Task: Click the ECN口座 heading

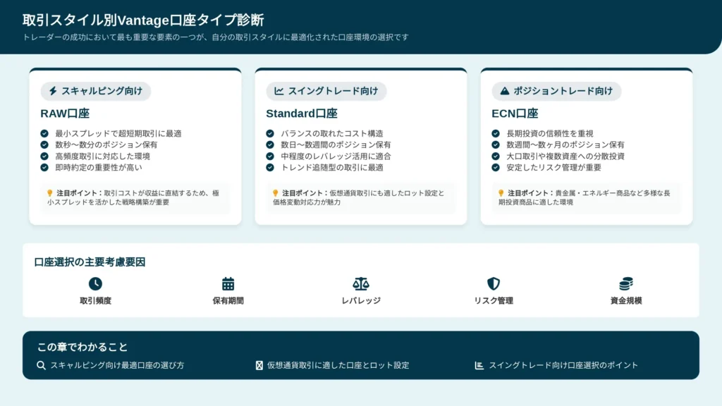Action: (x=515, y=113)
